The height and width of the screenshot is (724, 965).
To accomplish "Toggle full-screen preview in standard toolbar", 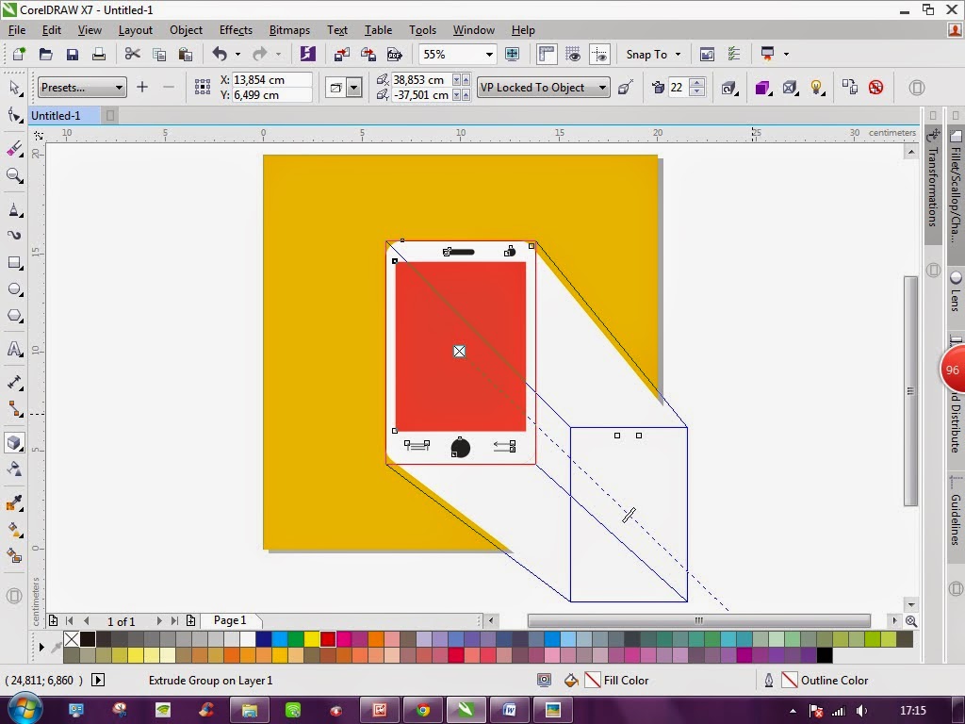I will point(511,54).
